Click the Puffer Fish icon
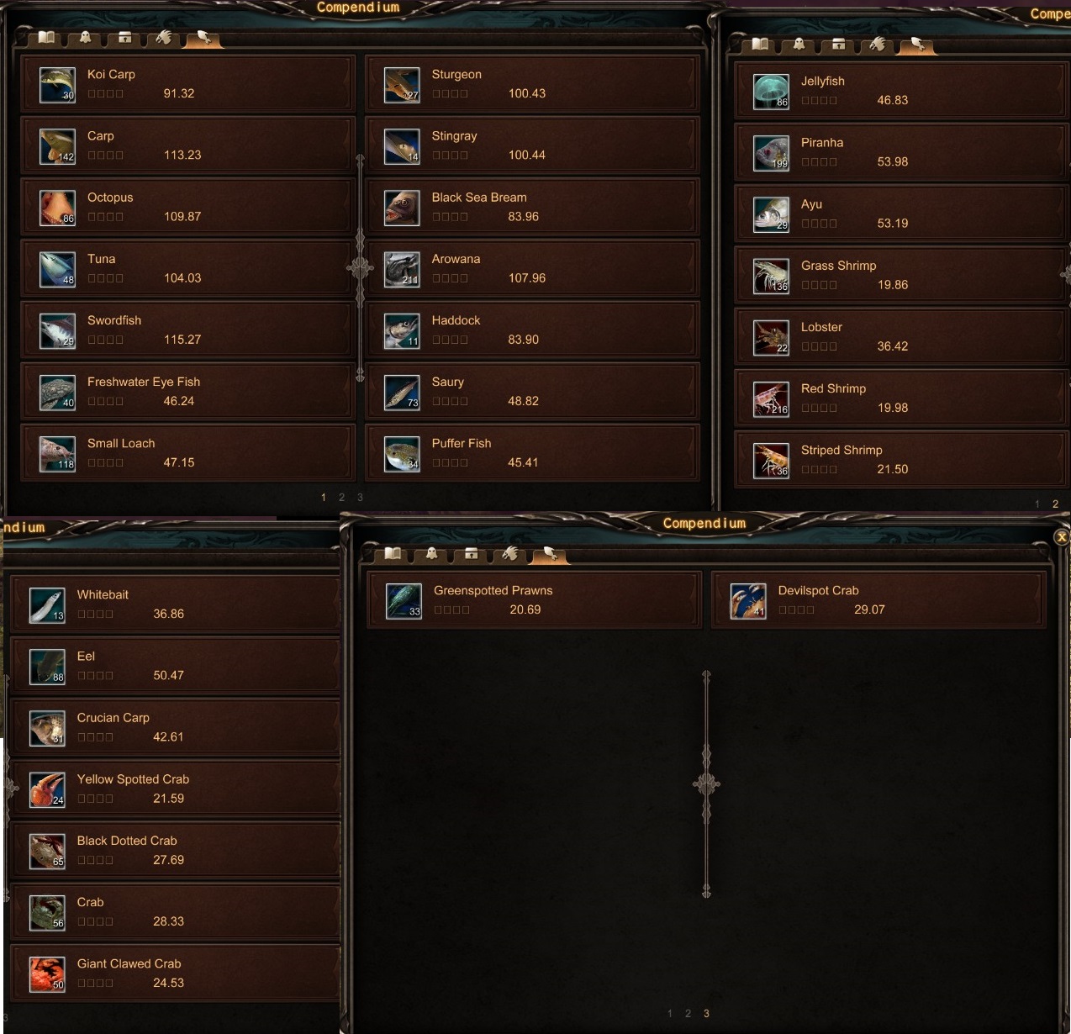The image size is (1071, 1034). point(402,454)
